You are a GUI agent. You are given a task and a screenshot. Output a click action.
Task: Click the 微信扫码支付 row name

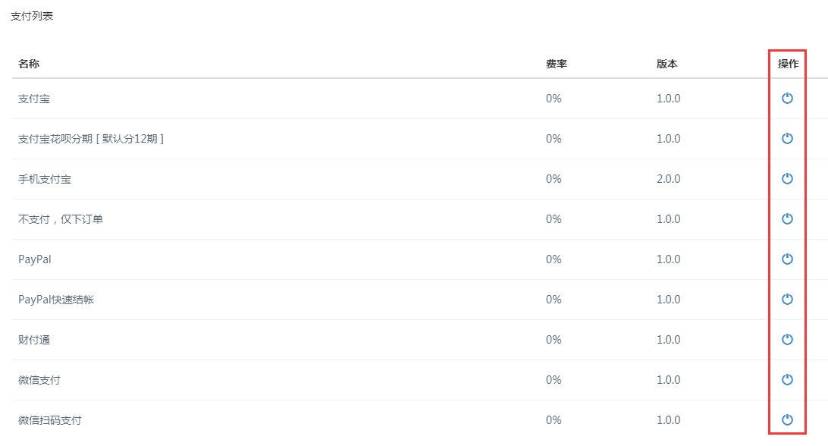[x=50, y=420]
